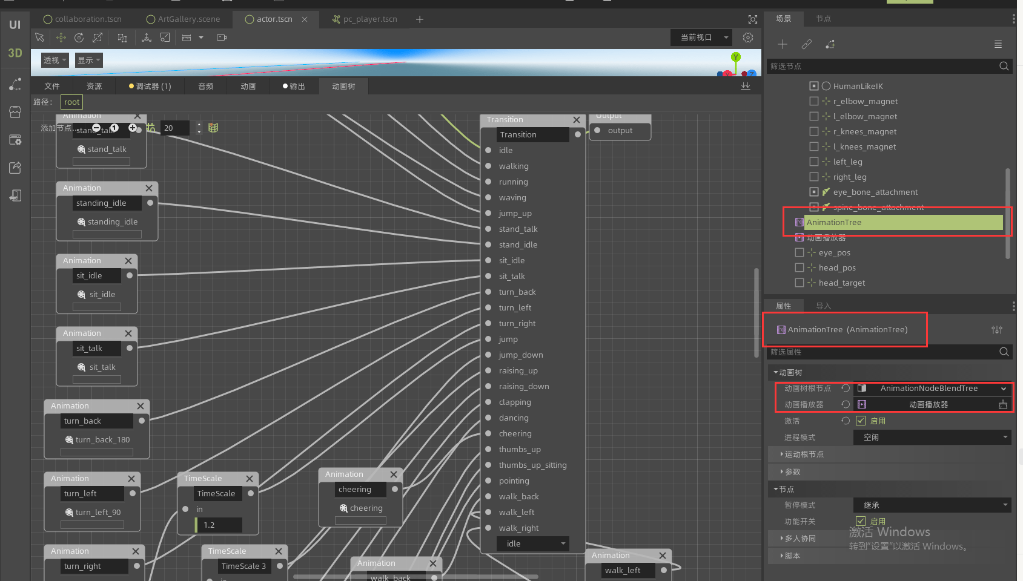Toggle right_leg visibility checkbox
1023x581 pixels.
pyautogui.click(x=814, y=177)
